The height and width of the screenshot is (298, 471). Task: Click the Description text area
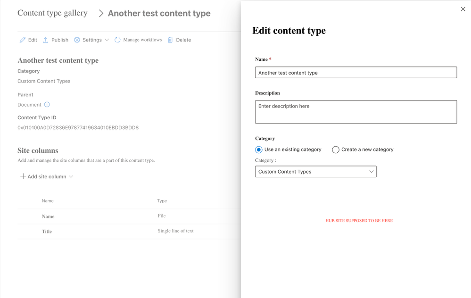(355, 112)
